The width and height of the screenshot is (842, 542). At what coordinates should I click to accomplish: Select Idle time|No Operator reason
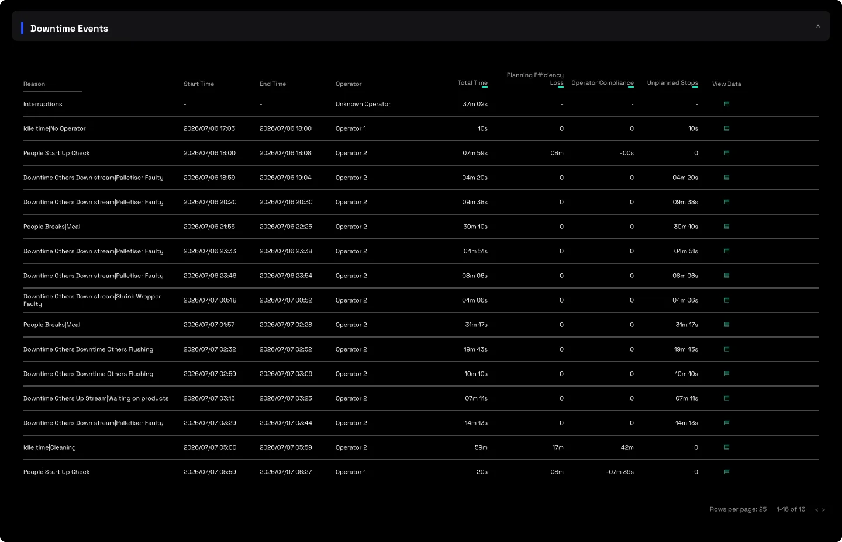[x=54, y=128]
